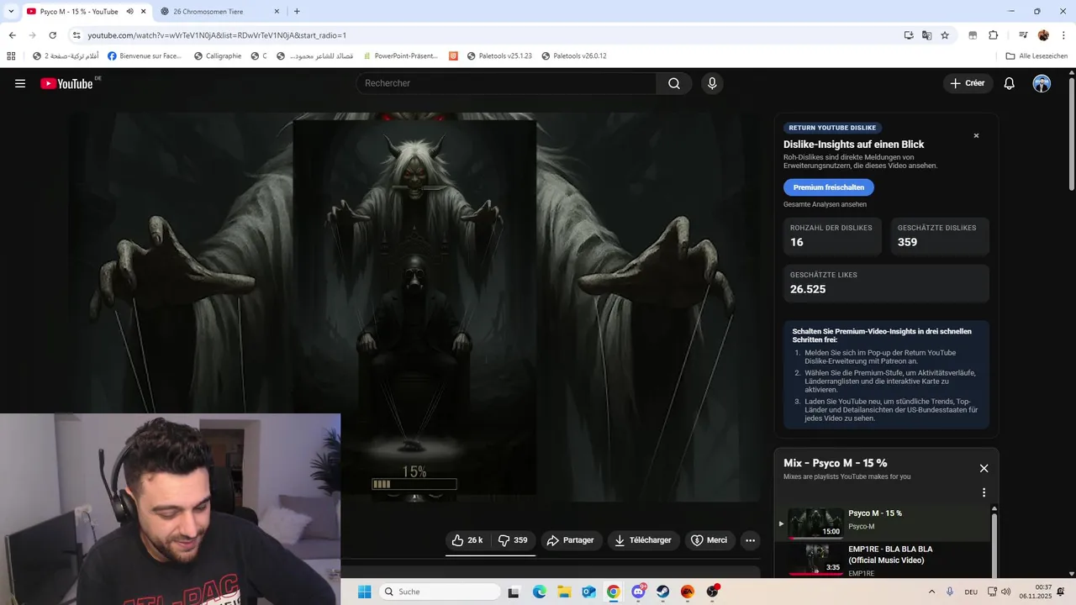Open the browser extensions puzzle icon
This screenshot has height=605, width=1076.
pos(993,35)
